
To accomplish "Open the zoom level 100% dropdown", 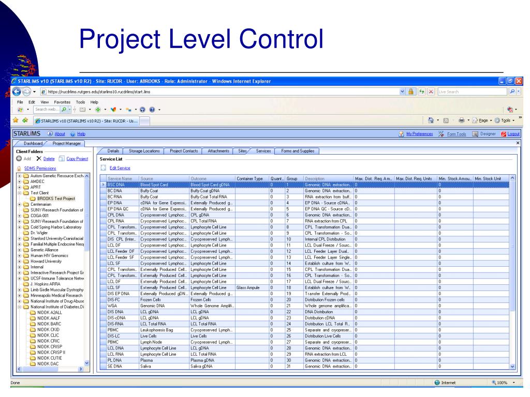I will [x=514, y=383].
